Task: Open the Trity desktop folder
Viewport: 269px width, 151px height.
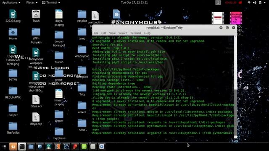Action: tap(82, 90)
